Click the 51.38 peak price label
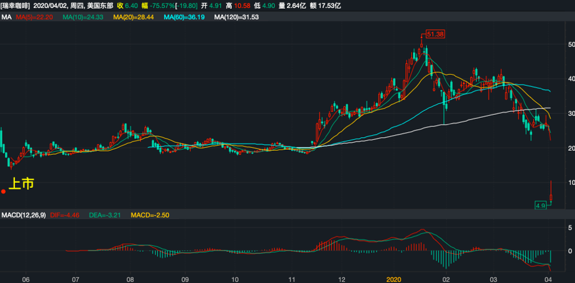 click(x=435, y=35)
